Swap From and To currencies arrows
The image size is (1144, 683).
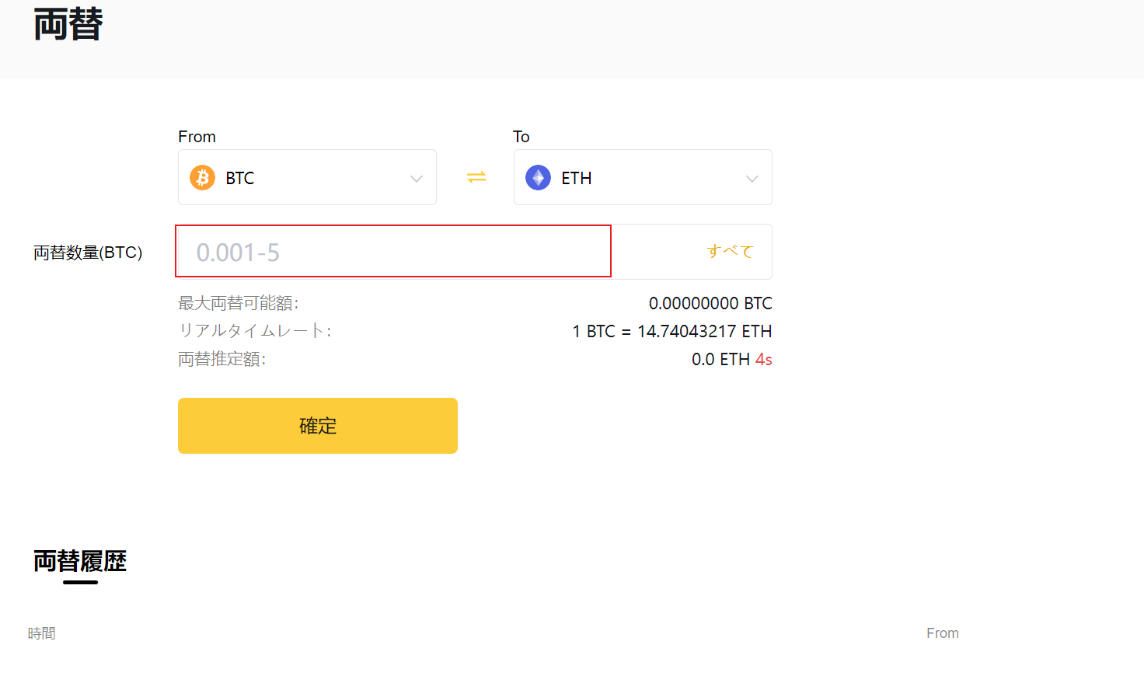click(x=476, y=177)
